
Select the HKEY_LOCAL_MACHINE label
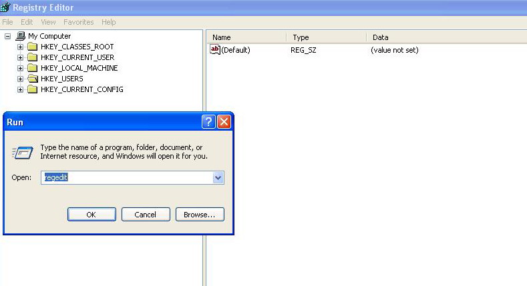click(79, 68)
